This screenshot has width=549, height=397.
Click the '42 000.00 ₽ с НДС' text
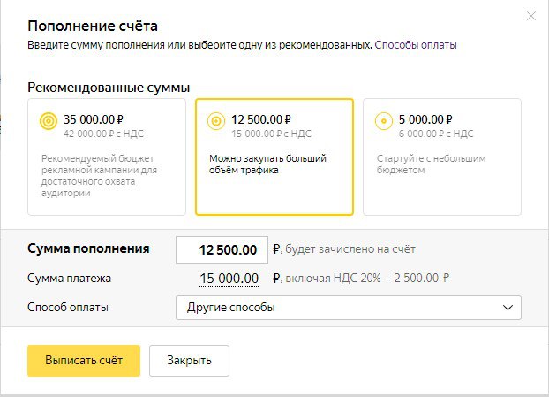[103, 134]
